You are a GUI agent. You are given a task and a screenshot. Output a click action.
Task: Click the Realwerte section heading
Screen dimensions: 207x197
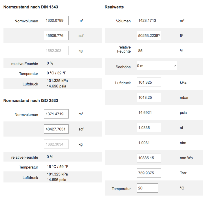114,7
